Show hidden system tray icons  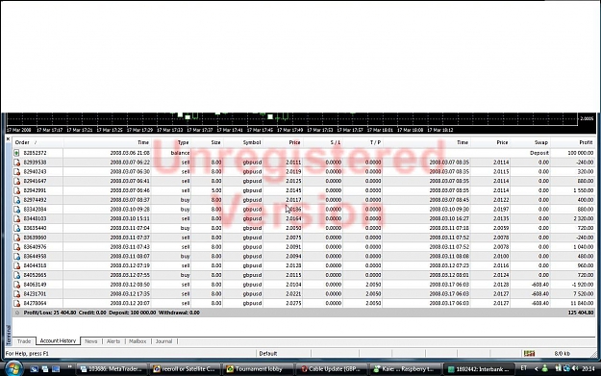(536, 368)
